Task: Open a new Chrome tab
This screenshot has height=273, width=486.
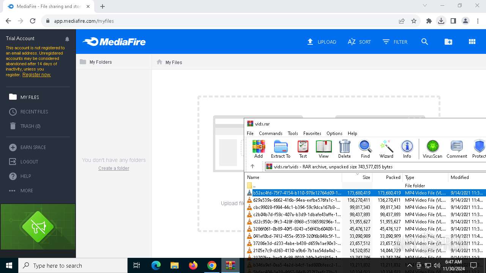Action: [x=103, y=6]
